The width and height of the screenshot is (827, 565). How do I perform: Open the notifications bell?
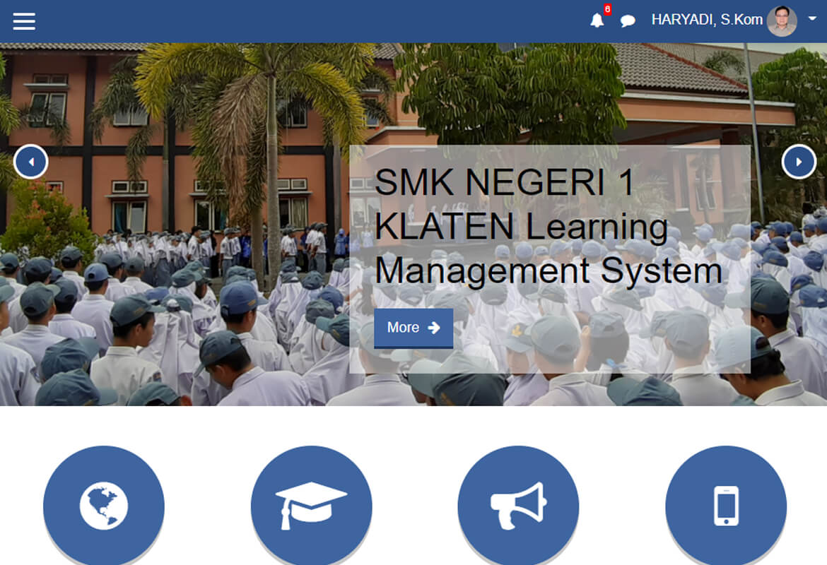tap(597, 20)
